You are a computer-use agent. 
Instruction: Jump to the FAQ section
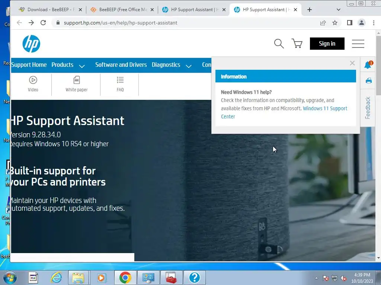pyautogui.click(x=120, y=84)
